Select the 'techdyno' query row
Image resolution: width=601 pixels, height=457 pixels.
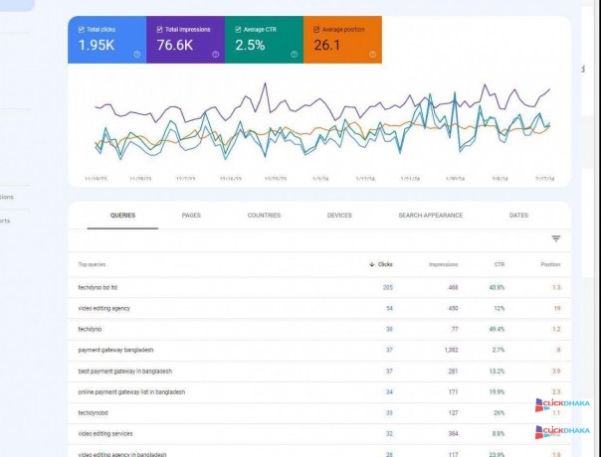[318, 329]
